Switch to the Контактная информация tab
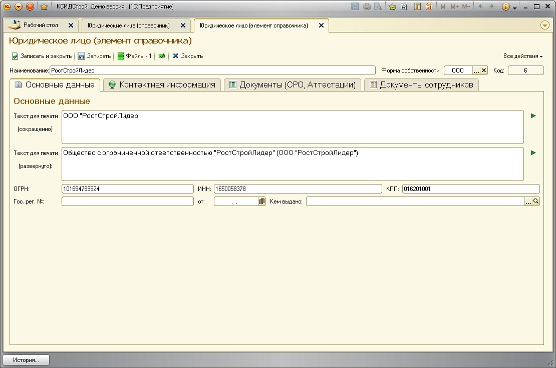The height and width of the screenshot is (368, 556). click(x=162, y=84)
